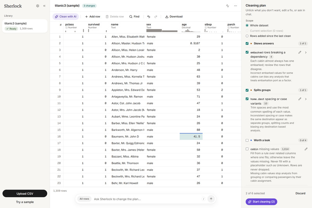
Task: Click the sibsp column header
Action: point(214,28)
